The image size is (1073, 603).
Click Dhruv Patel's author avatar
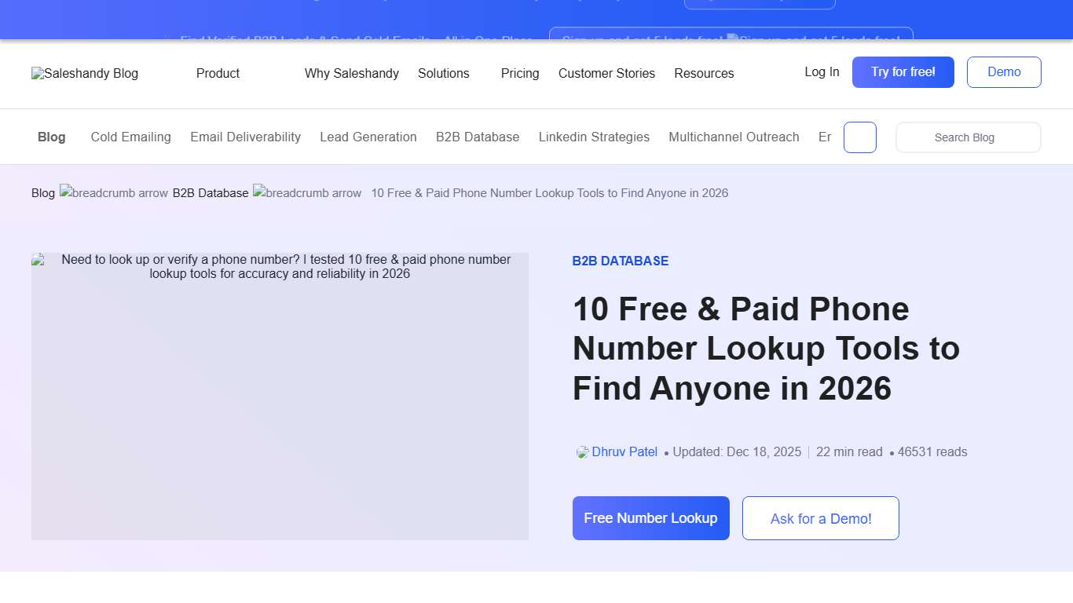tap(581, 451)
